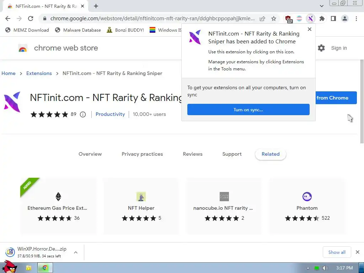364x273 pixels.
Task: Select the Related tab
Action: pos(271,154)
